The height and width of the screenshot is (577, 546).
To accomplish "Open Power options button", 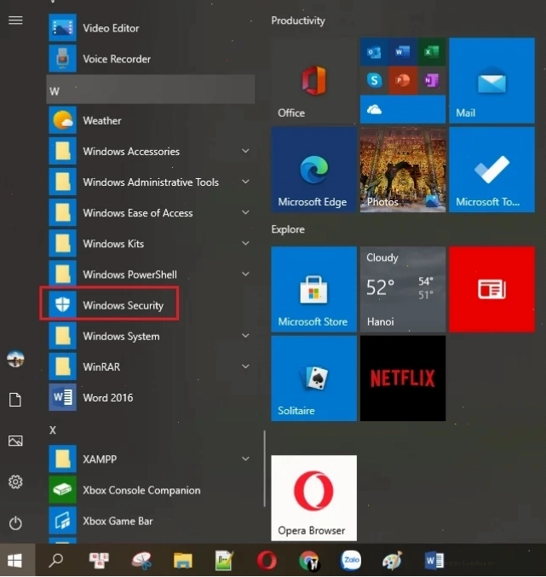I will click(x=15, y=523).
